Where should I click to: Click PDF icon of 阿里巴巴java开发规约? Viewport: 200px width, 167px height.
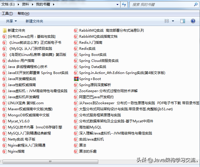tap(76, 97)
